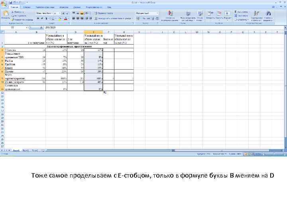The height and width of the screenshot is (215, 287).
Task: Open the Разметка страницы tab
Action: tap(45, 7)
